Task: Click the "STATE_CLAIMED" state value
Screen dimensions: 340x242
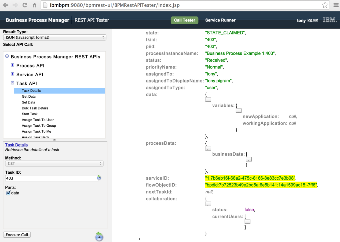Action: [x=225, y=33]
